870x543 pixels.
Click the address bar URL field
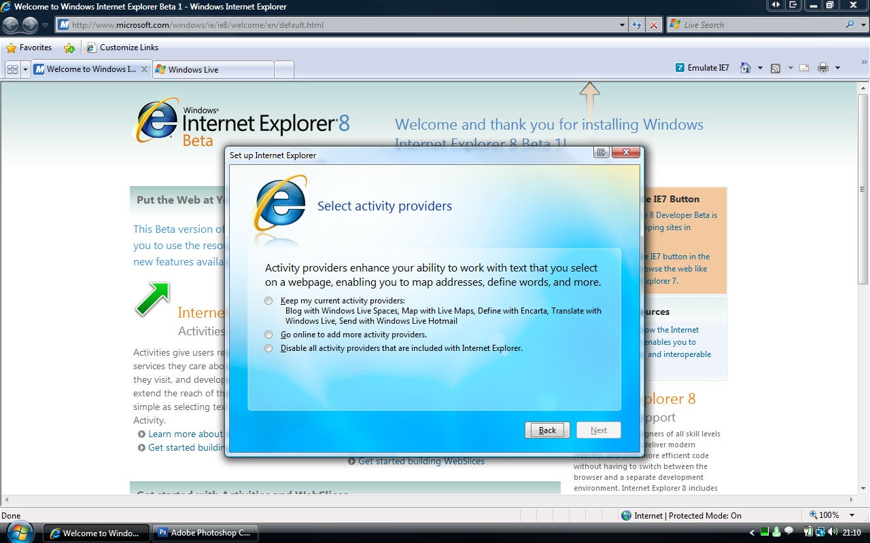click(343, 25)
